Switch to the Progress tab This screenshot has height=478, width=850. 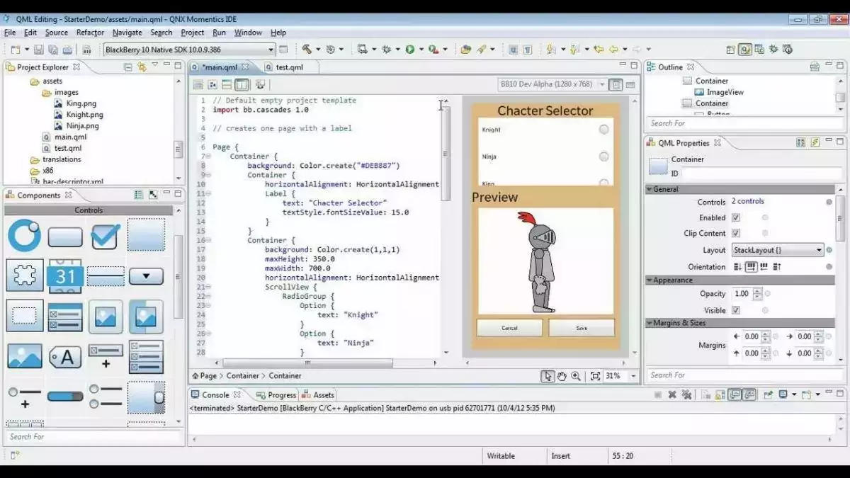click(276, 395)
